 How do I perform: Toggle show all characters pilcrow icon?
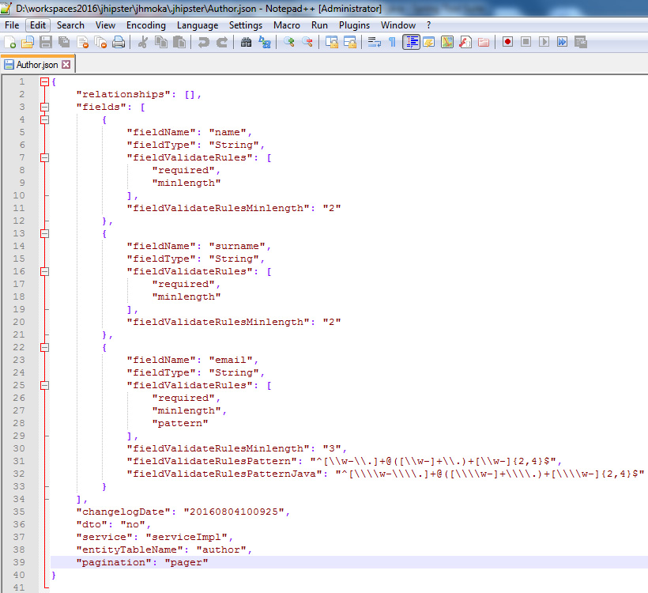coord(392,42)
